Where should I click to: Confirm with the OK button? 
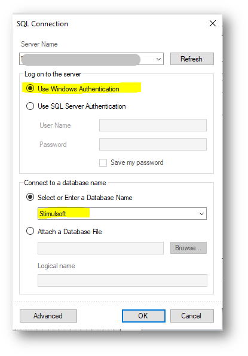(143, 316)
